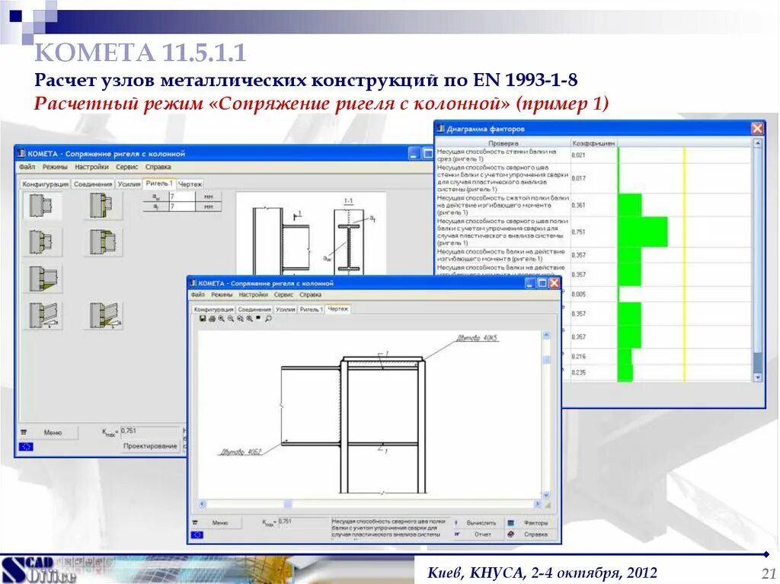The width and height of the screenshot is (780, 584).
Task: Open the Режимы menu in the back KOMETA window
Action: click(x=55, y=168)
